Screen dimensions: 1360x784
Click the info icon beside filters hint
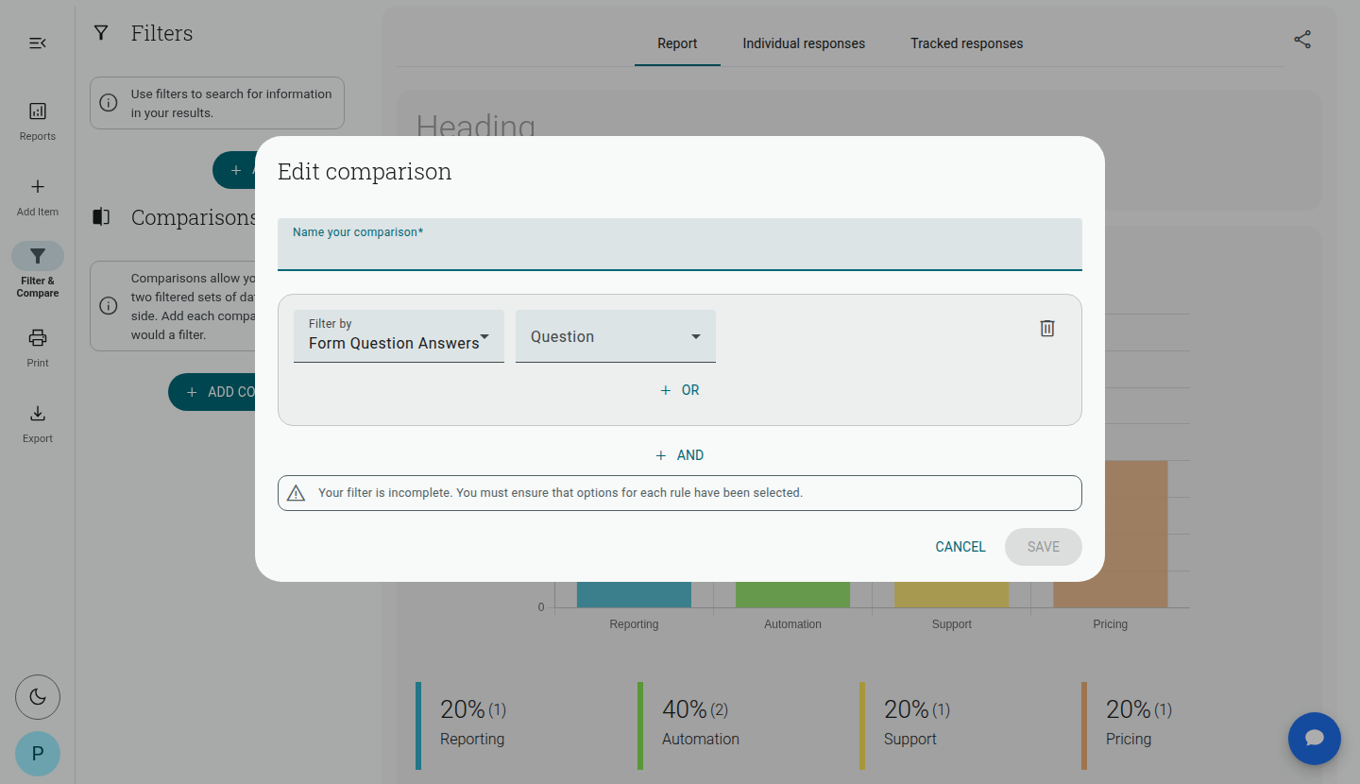pos(109,103)
